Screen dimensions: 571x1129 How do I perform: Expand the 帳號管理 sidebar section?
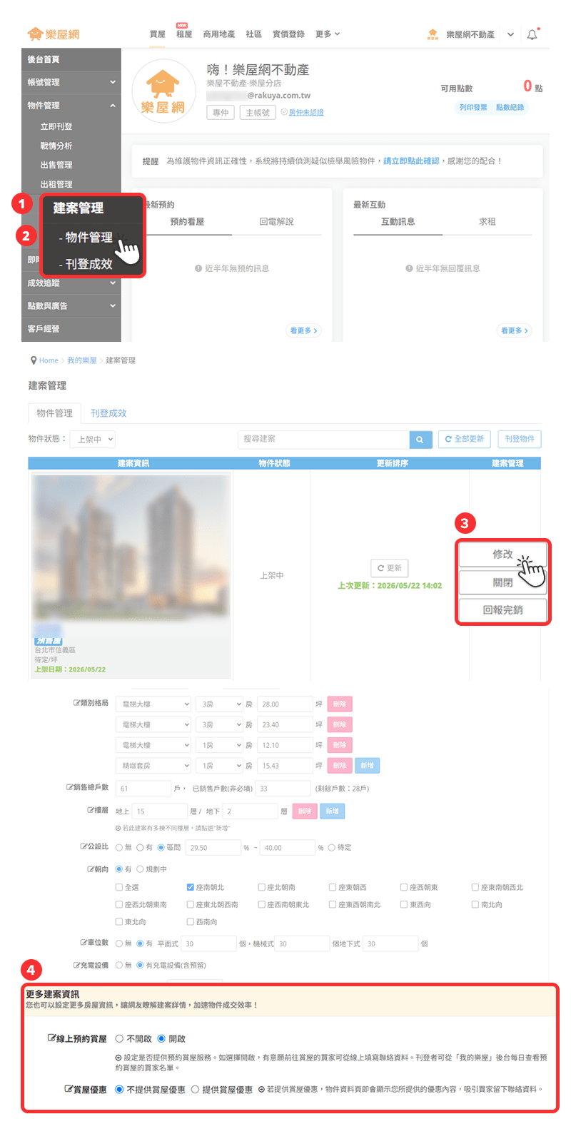(x=71, y=82)
